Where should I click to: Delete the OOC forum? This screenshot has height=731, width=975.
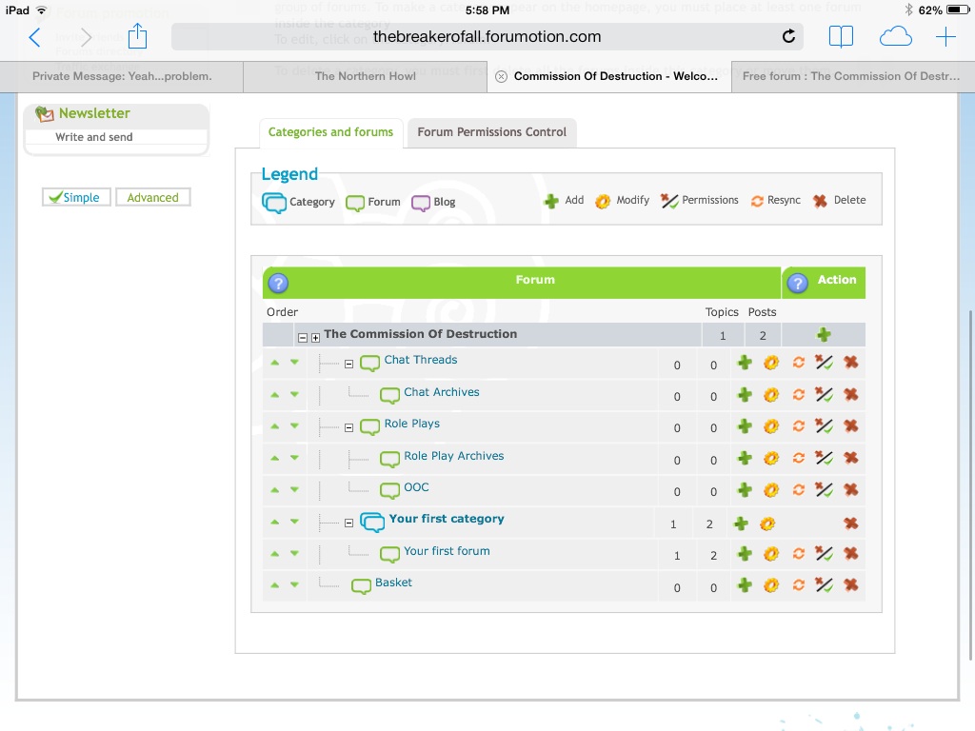click(x=851, y=490)
